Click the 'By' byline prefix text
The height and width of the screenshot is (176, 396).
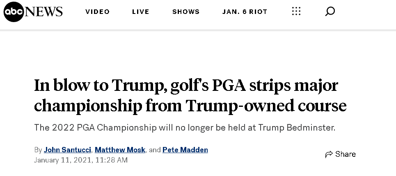coord(38,150)
